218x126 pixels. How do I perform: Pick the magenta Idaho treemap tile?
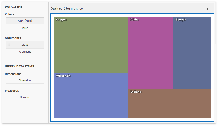coord(150,53)
